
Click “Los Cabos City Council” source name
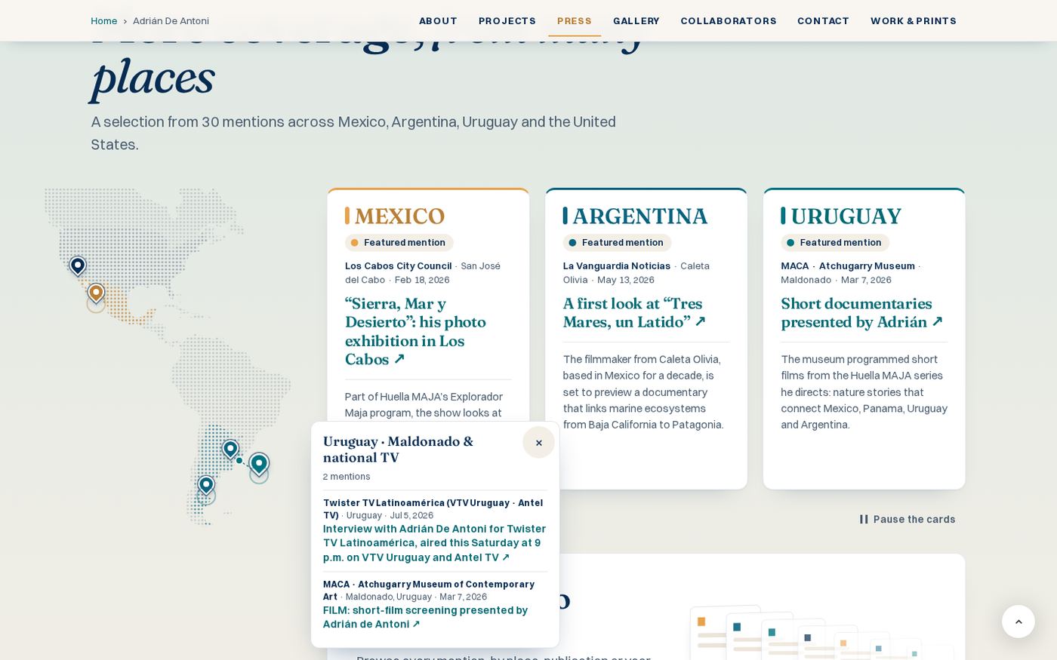pyautogui.click(x=398, y=266)
